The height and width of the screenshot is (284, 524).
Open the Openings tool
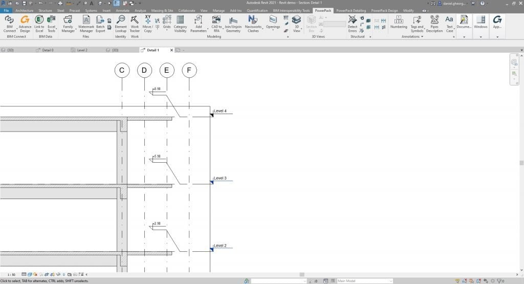(x=273, y=22)
